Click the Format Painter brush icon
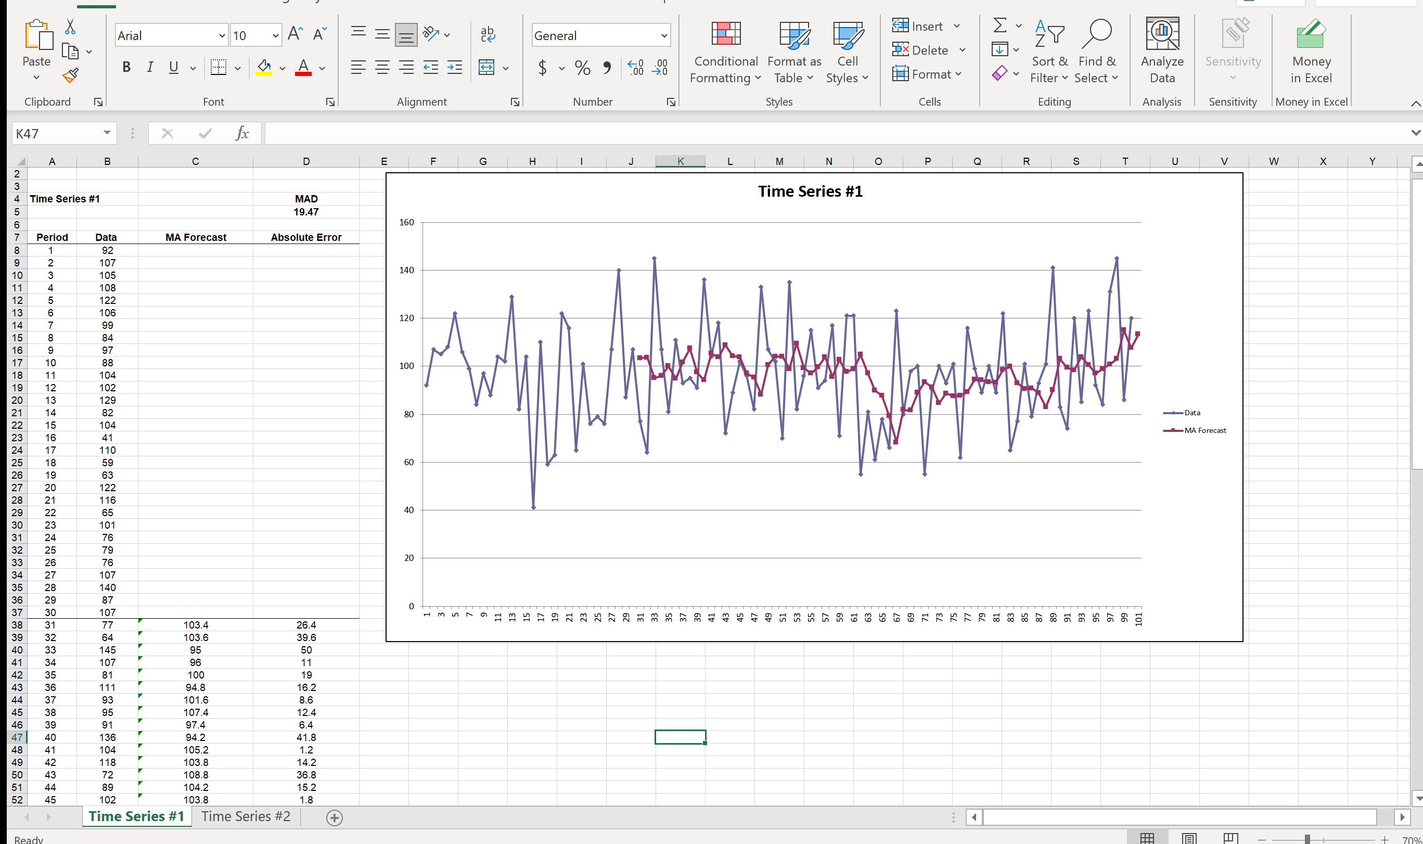This screenshot has width=1423, height=844. point(70,75)
